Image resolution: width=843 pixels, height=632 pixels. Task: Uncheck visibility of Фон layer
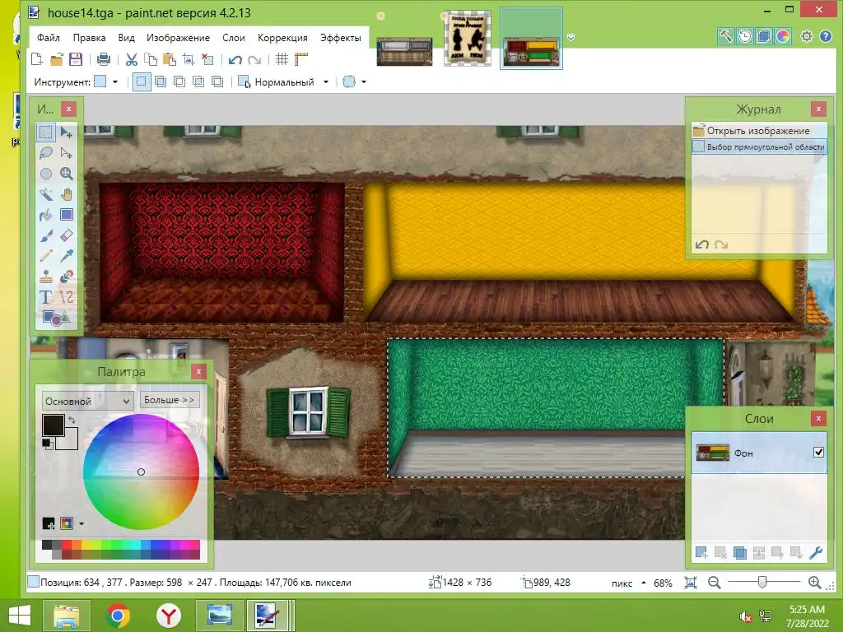click(818, 452)
